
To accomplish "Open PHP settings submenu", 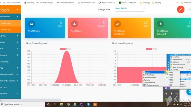I will (x=154, y=75).
